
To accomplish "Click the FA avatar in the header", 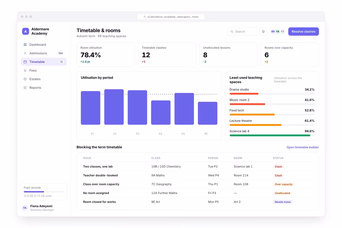I will (x=278, y=32).
